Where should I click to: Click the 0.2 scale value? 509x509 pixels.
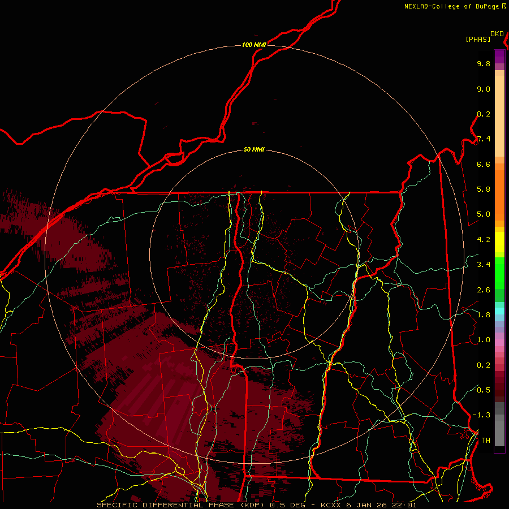point(484,365)
